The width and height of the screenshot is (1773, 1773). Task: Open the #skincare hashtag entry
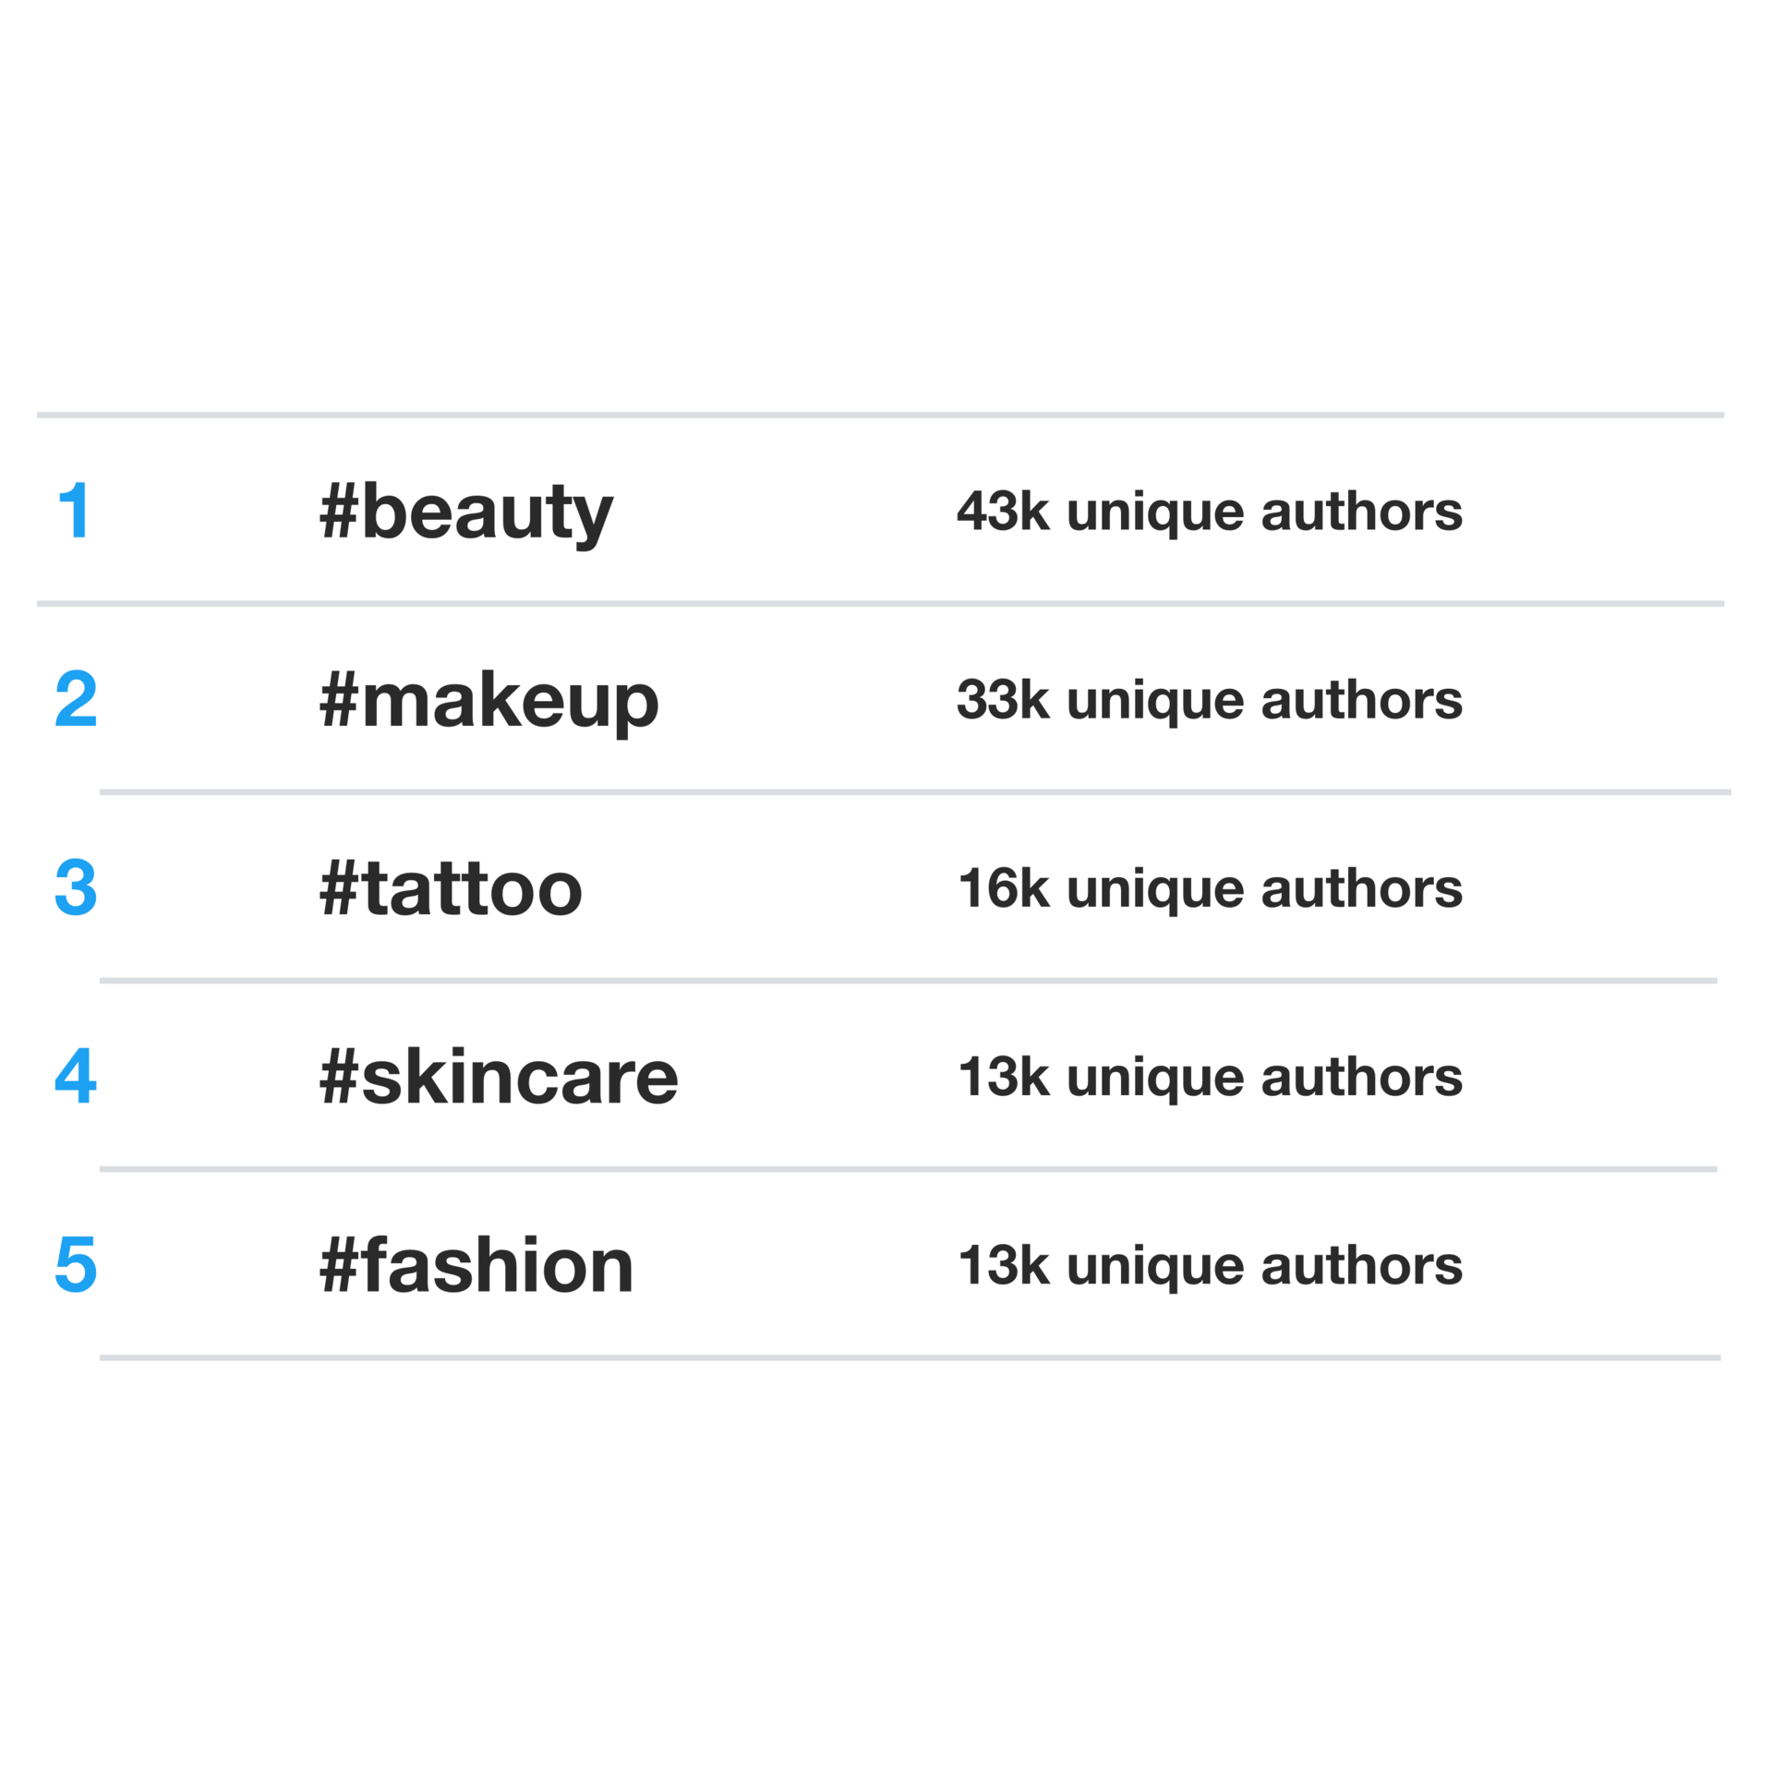click(x=499, y=1076)
